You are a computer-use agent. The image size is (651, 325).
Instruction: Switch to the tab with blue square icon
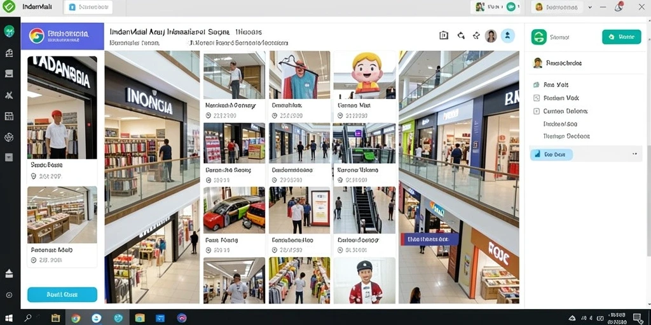coord(88,7)
